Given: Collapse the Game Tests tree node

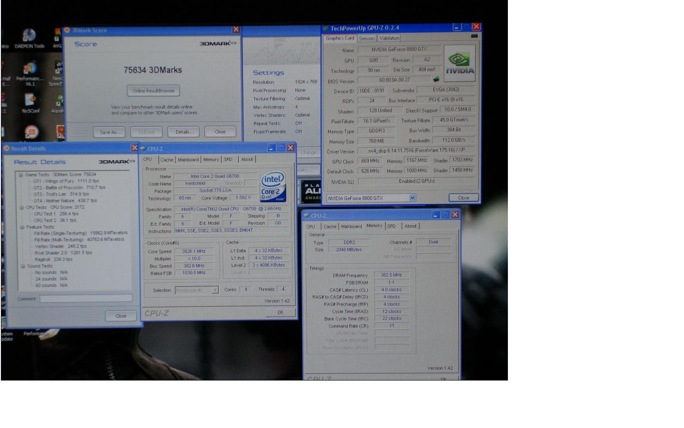Looking at the screenshot, I should pyautogui.click(x=21, y=174).
